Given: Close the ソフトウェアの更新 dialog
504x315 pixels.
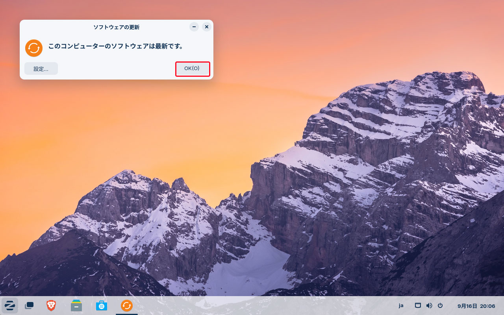Looking at the screenshot, I should point(207,27).
